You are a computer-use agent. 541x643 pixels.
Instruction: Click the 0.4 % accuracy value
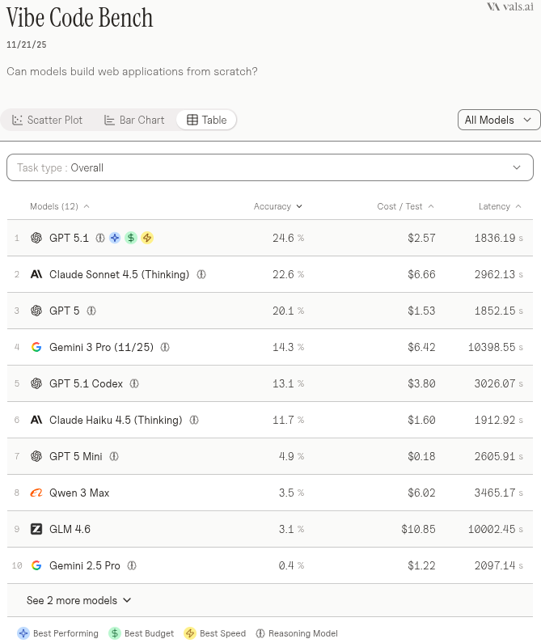pyautogui.click(x=292, y=565)
